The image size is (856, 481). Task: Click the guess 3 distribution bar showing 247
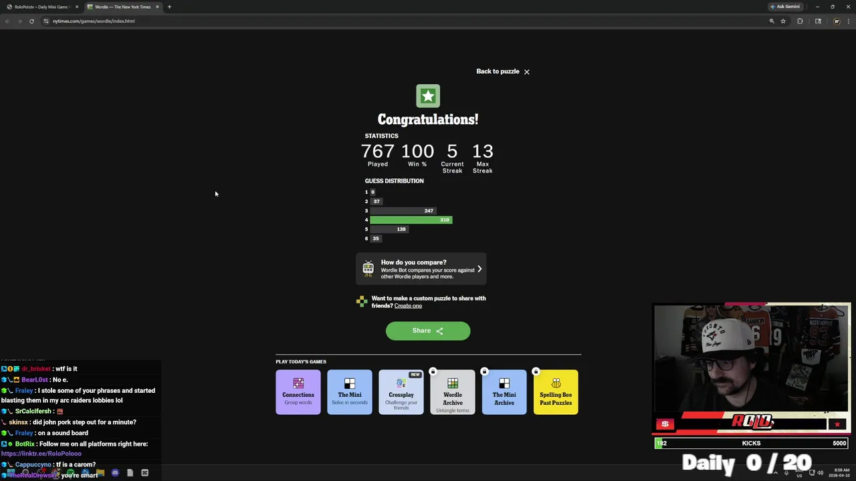403,210
